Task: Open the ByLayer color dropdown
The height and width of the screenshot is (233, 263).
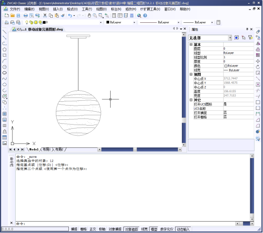Action: click(121, 22)
